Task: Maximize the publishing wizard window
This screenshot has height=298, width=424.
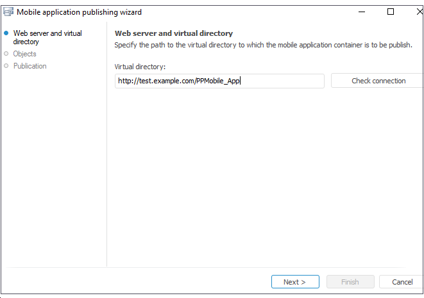Action: 391,12
